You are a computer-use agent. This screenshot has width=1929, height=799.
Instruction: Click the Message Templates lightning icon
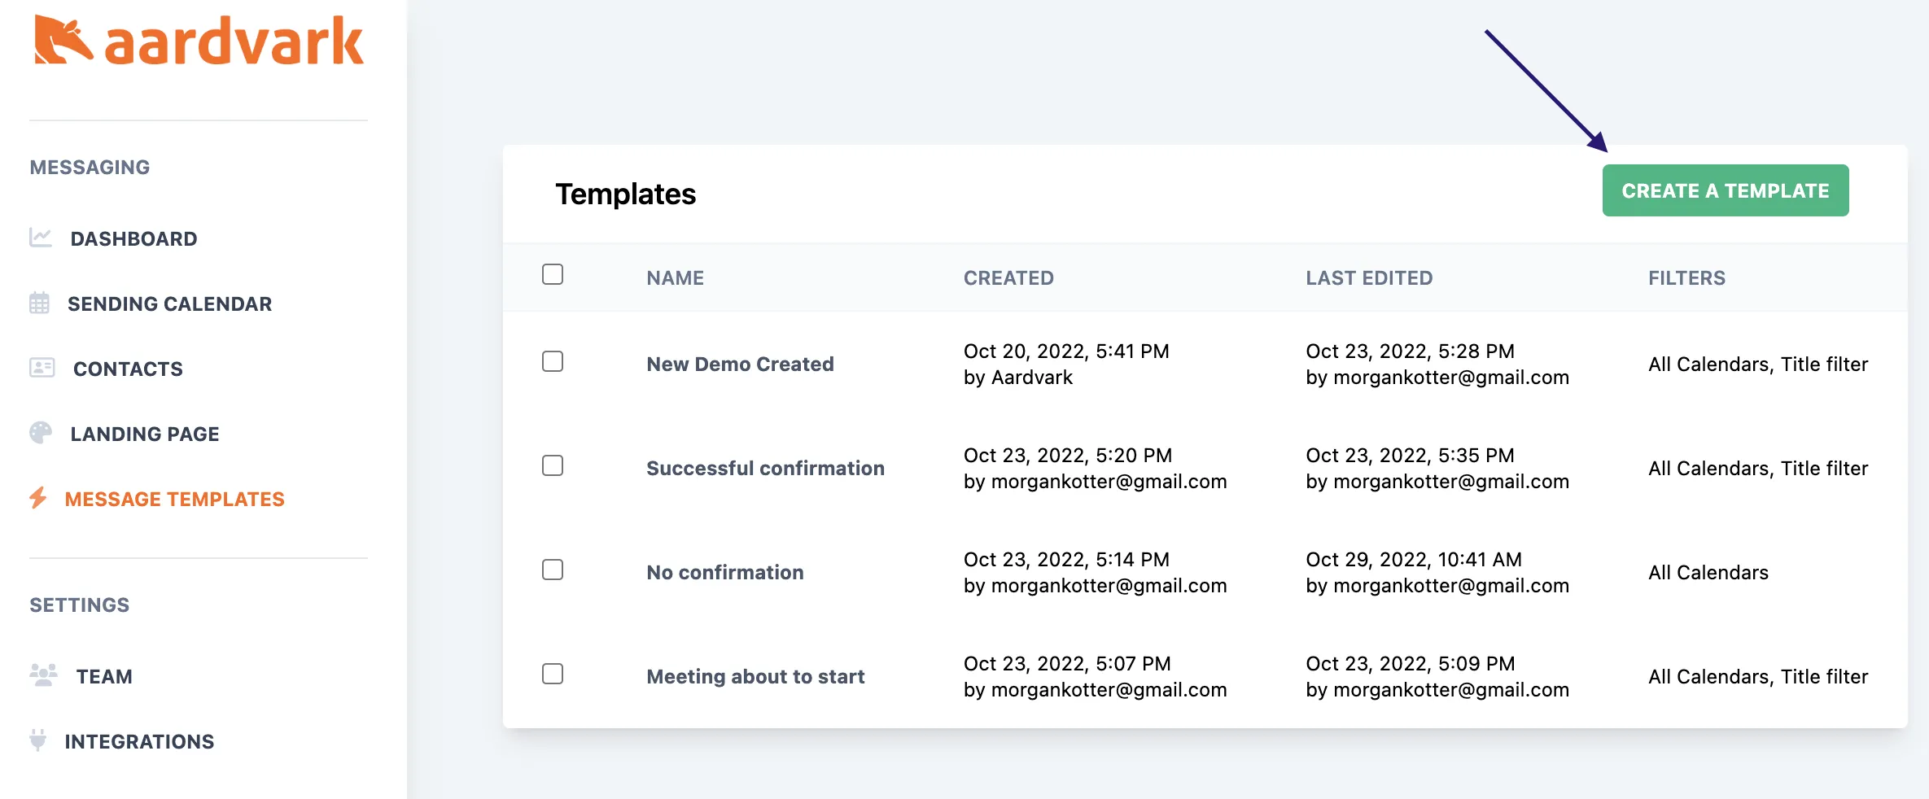pos(38,498)
